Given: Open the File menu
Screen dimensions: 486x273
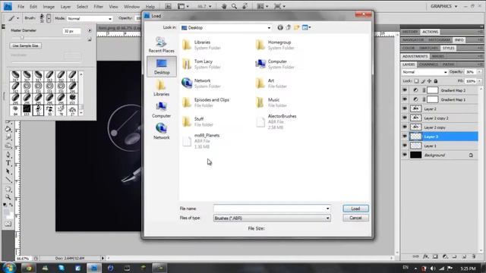Looking at the screenshot, I should [x=21, y=7].
